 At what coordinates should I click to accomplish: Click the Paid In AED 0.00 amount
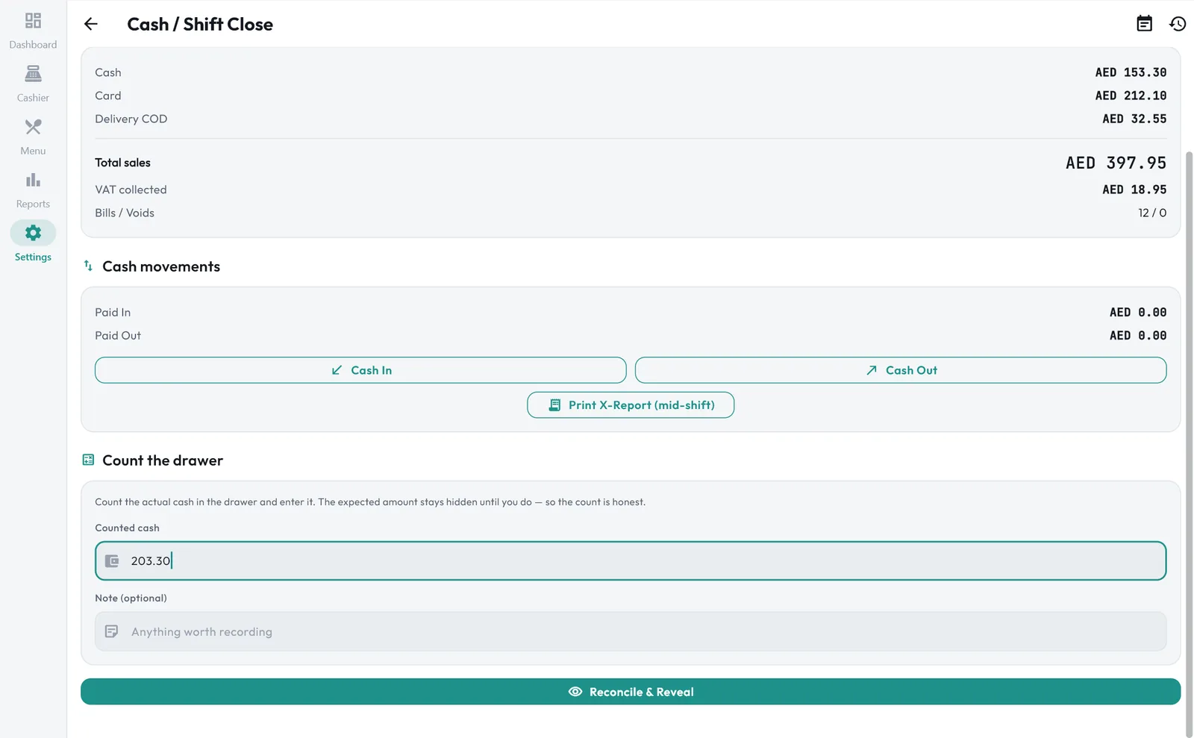point(1138,313)
